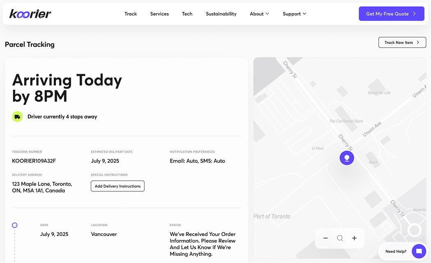Open the Services nav item

tap(159, 14)
